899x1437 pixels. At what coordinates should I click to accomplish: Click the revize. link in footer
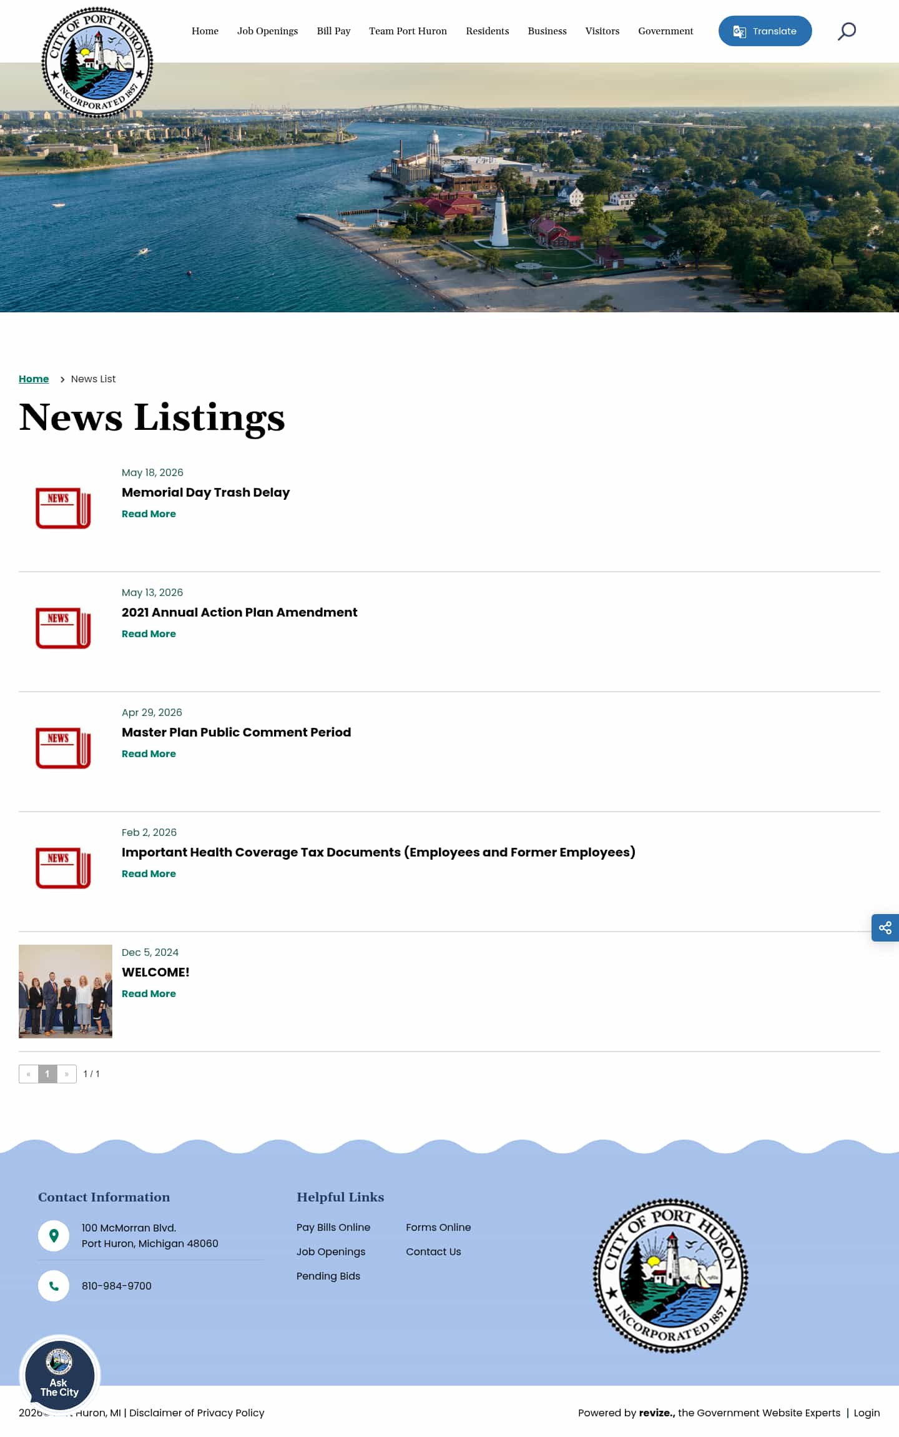657,1413
